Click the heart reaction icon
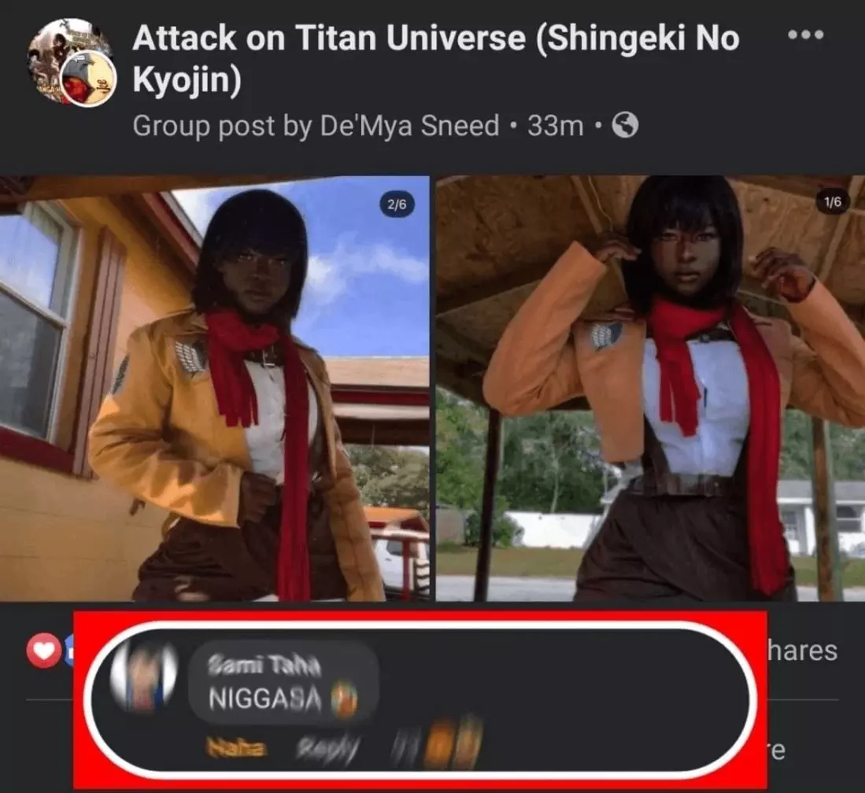 pyautogui.click(x=43, y=651)
